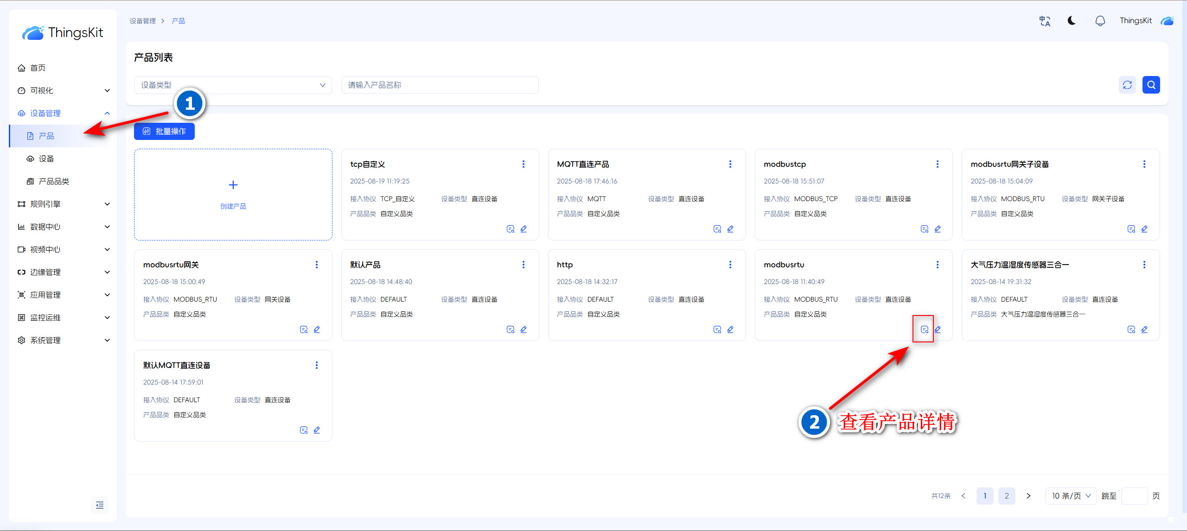Focus the product name search field
1187x531 pixels.
pyautogui.click(x=440, y=85)
